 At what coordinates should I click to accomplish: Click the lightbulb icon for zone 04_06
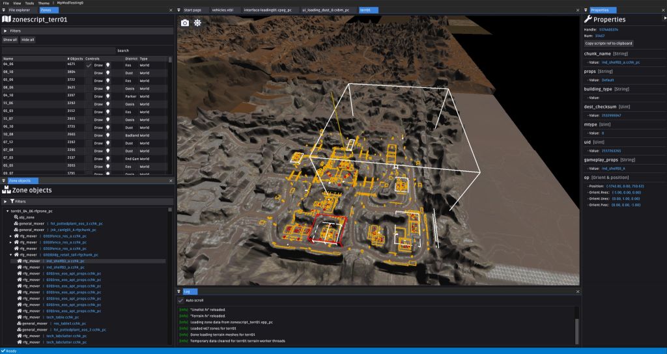pos(108,65)
